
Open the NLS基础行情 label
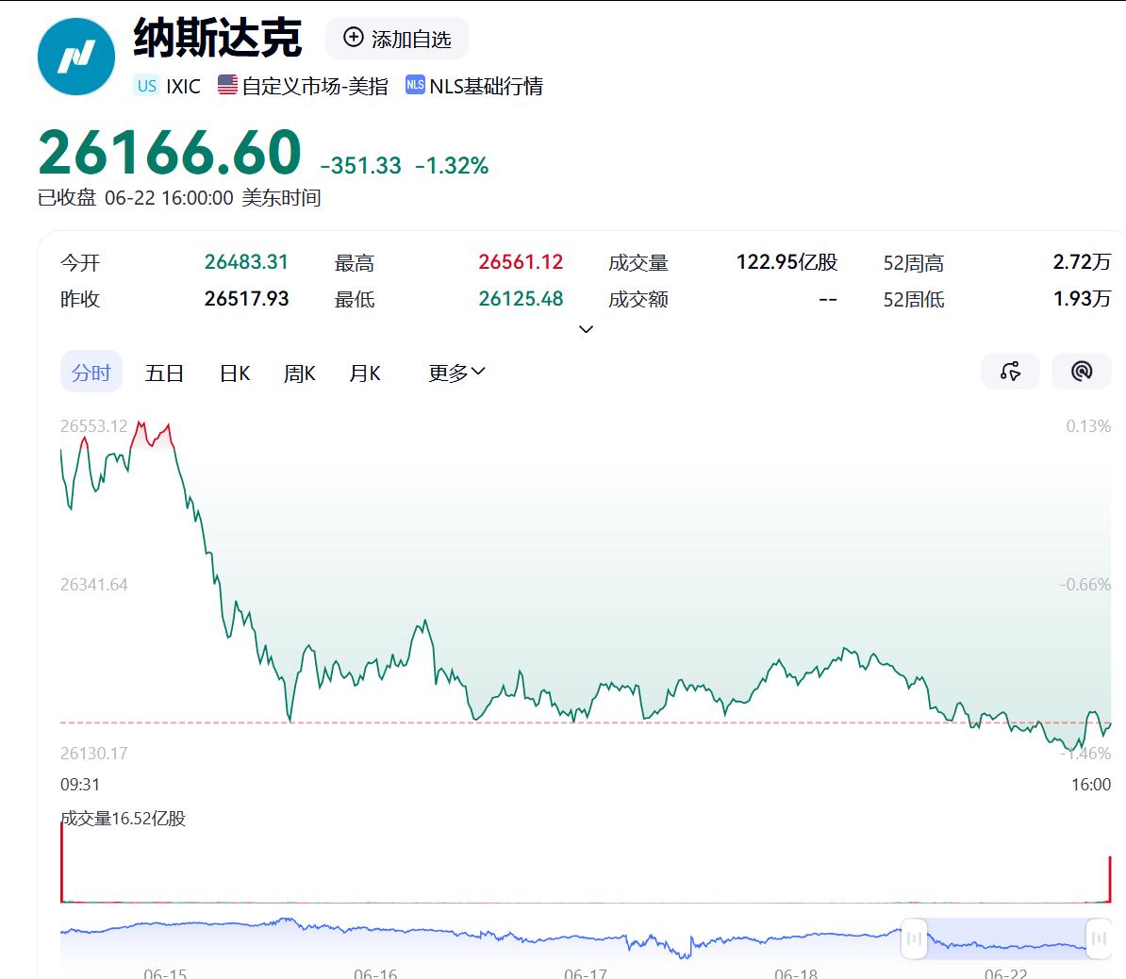click(487, 86)
